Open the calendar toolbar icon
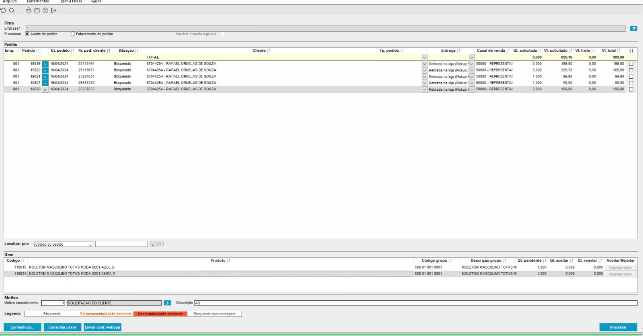Screen dimensions: 643x336 (37, 10)
